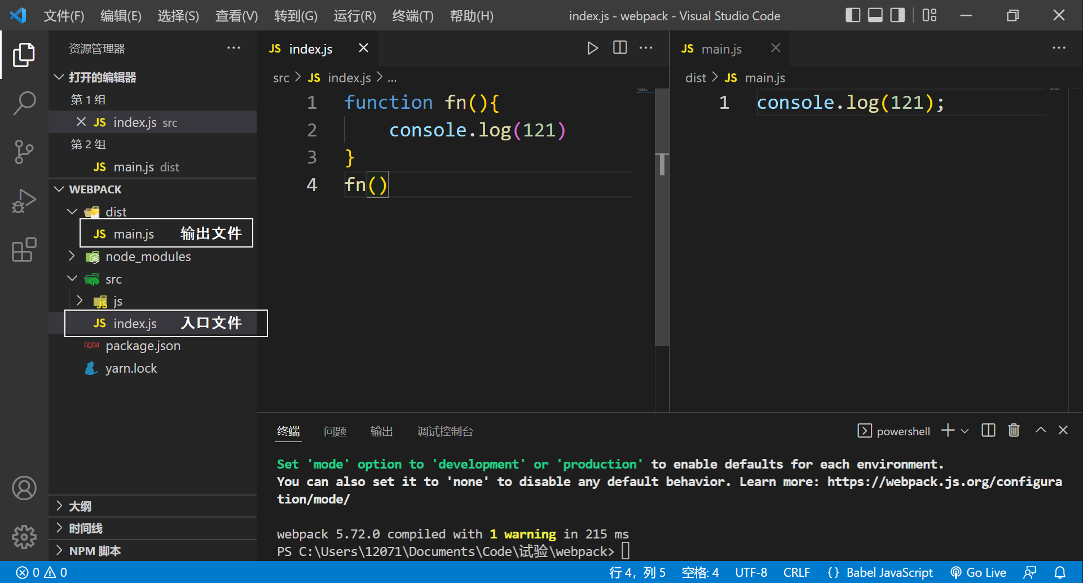Switch to the 输出 panel tab

point(381,431)
